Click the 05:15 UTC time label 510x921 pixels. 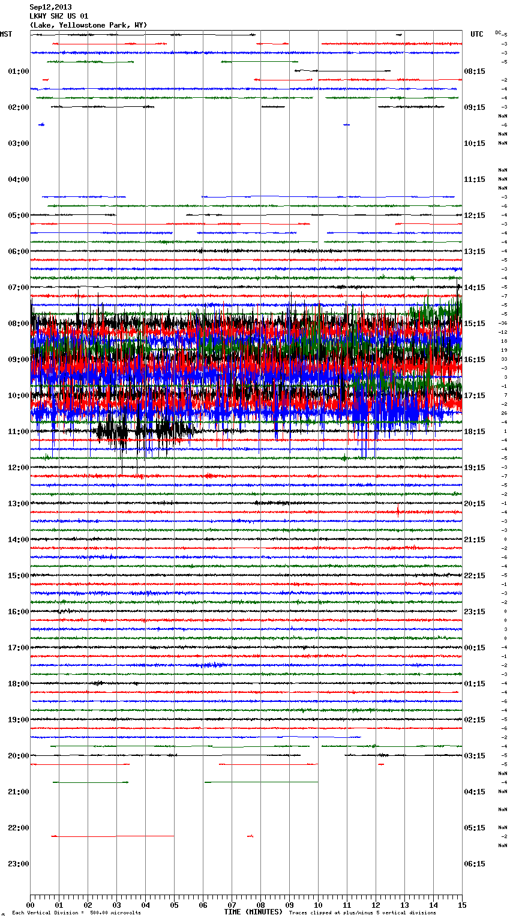(x=475, y=828)
